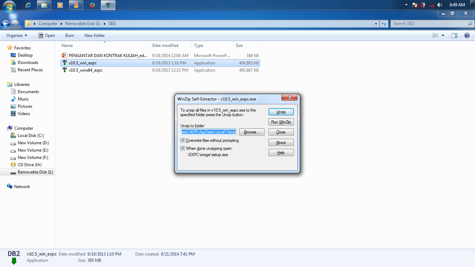
Task: Go back with the Explorer back arrow
Action: point(6,24)
